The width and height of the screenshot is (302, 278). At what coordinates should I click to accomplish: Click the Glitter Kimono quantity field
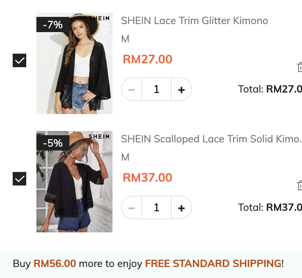[x=156, y=90]
